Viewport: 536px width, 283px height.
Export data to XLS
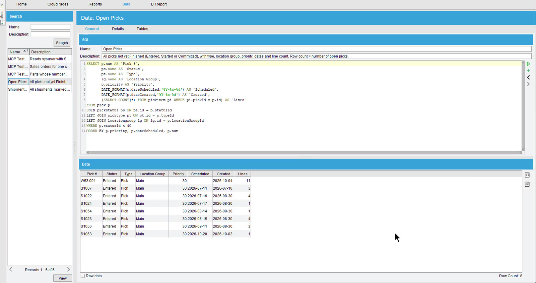click(527, 175)
